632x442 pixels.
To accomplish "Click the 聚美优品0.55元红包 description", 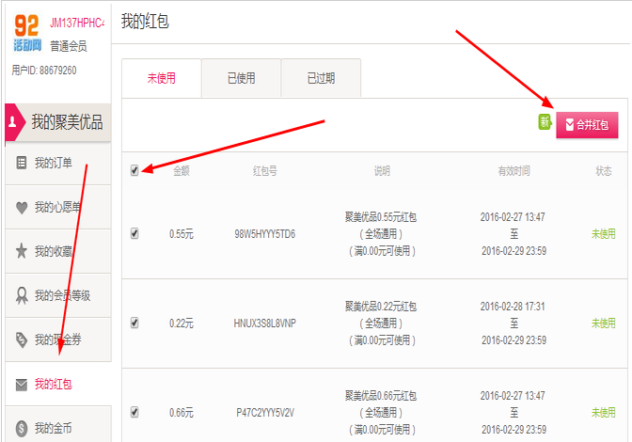I will tap(381, 217).
